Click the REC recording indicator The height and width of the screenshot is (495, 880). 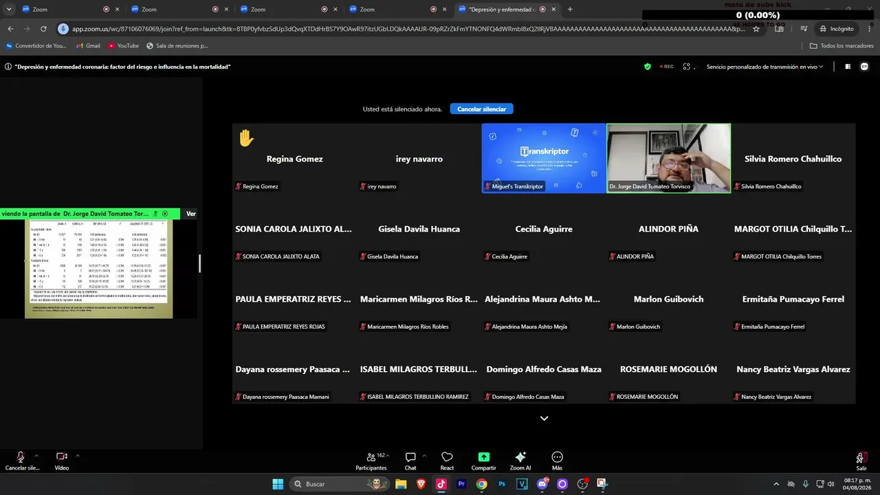coord(666,67)
